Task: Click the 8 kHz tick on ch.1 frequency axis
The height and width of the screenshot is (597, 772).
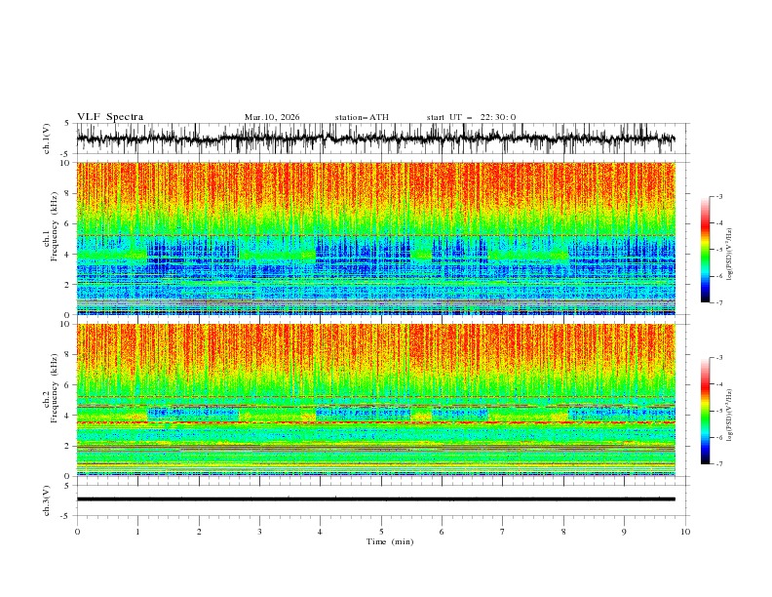Action: pyautogui.click(x=68, y=193)
